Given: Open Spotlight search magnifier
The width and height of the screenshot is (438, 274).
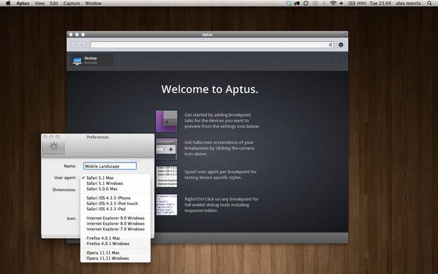Looking at the screenshot, I should click(430, 3).
